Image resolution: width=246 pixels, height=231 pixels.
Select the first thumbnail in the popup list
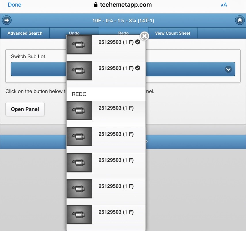point(79,45)
